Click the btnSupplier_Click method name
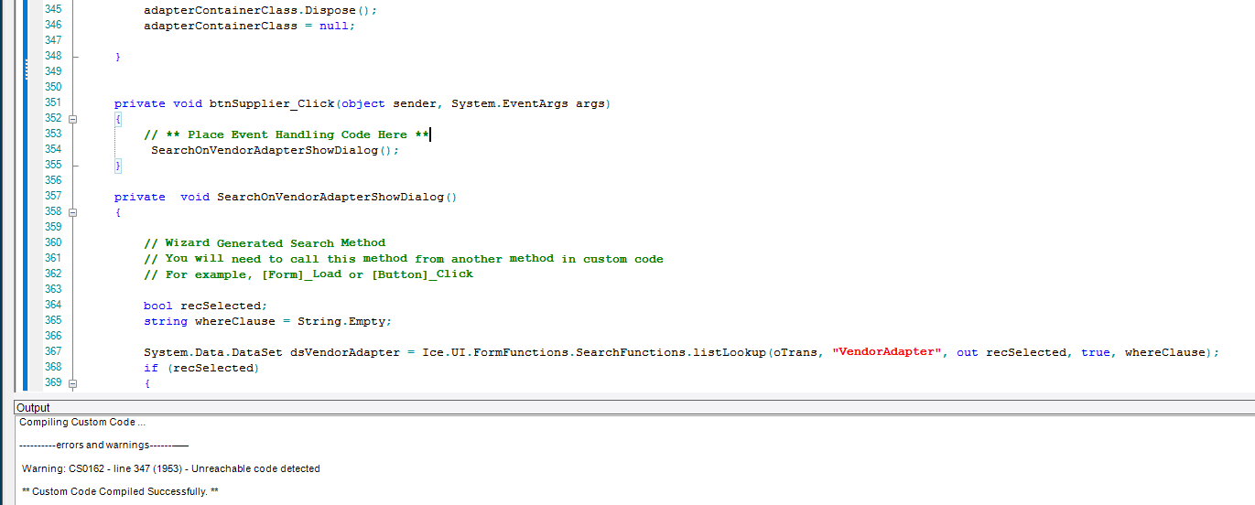 (x=272, y=103)
